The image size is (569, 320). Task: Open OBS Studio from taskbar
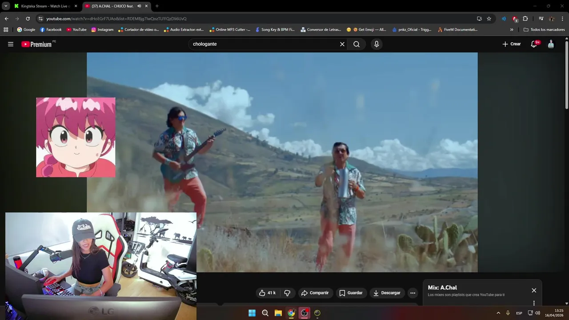point(304,313)
